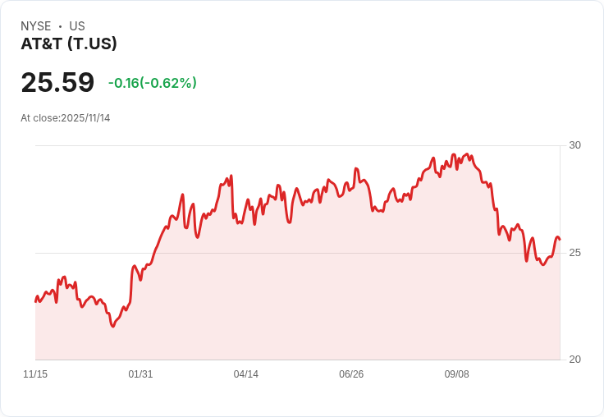Click the 25 y-axis label
The image size is (604, 417).
click(574, 252)
